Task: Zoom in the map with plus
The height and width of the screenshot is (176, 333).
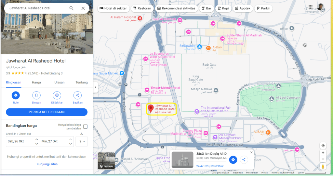Action: pyautogui.click(x=323, y=153)
